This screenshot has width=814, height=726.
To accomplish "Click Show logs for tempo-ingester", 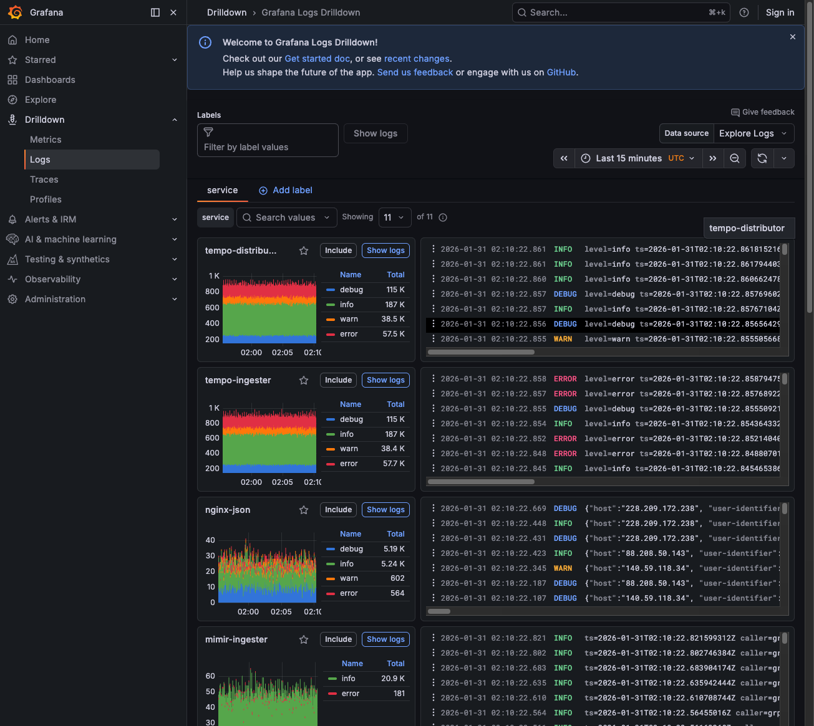I will pos(385,380).
